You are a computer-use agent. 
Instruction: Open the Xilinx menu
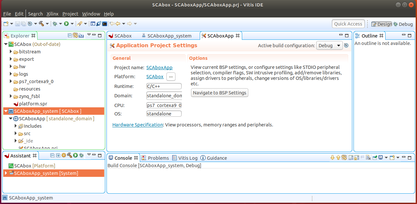pyautogui.click(x=52, y=14)
